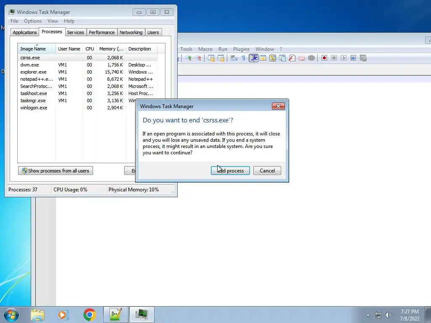
Task: Open the ? help menu in Notepad++
Action: [x=281, y=49]
